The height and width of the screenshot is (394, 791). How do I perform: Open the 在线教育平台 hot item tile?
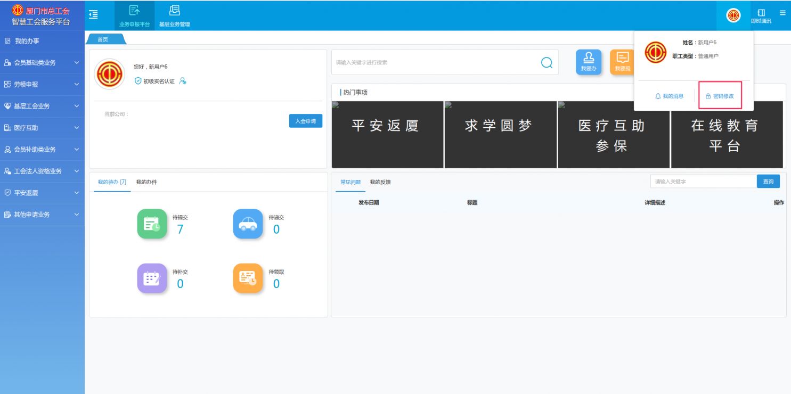pyautogui.click(x=727, y=135)
